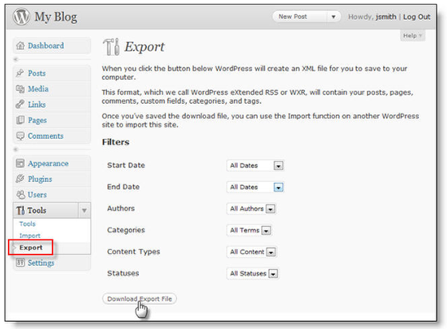Viewport: 447px width, 329px height.
Task: Open the jsmith profile link
Action: pyautogui.click(x=386, y=17)
